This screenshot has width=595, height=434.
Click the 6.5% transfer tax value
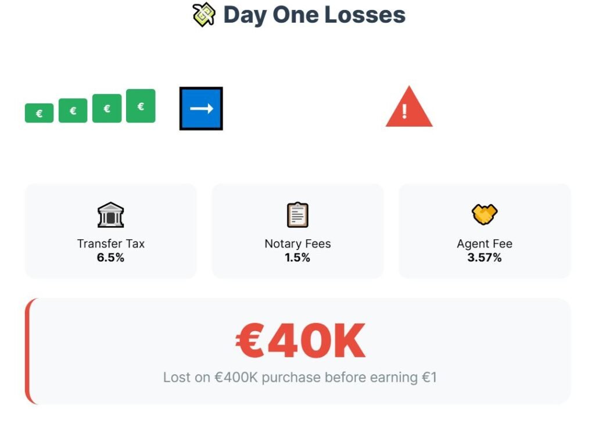[x=110, y=257]
